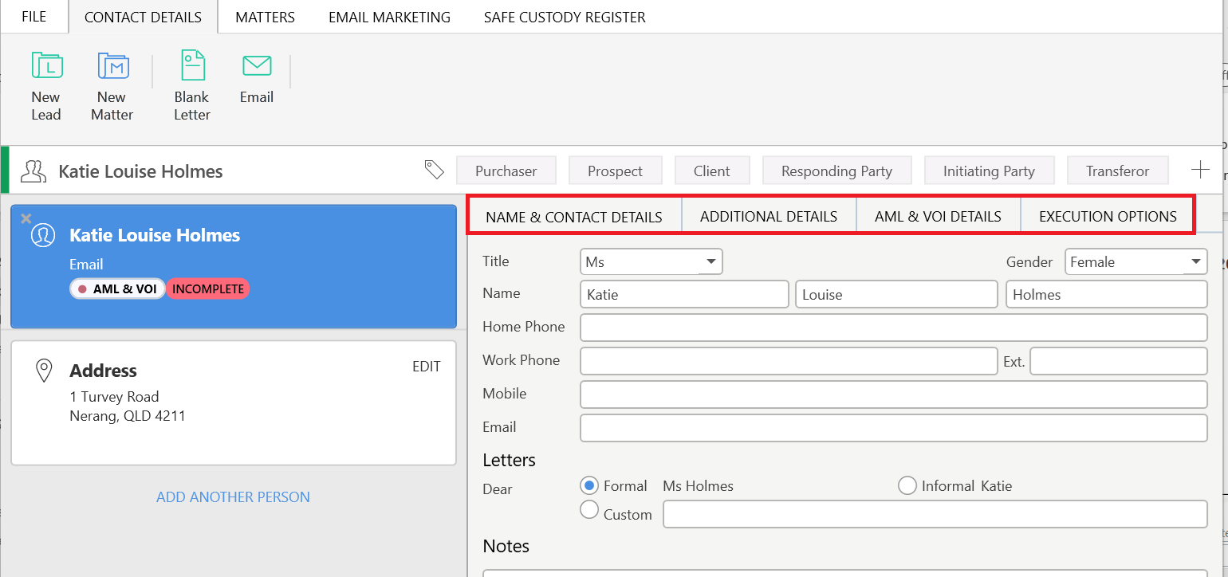Switch to the Matters ribbon tab
The width and height of the screenshot is (1228, 577).
pos(265,17)
